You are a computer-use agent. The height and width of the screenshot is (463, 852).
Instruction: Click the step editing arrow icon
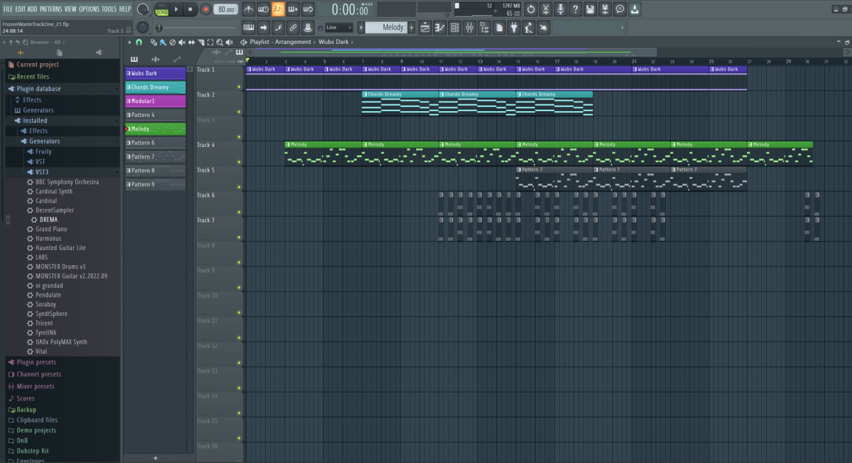click(264, 27)
